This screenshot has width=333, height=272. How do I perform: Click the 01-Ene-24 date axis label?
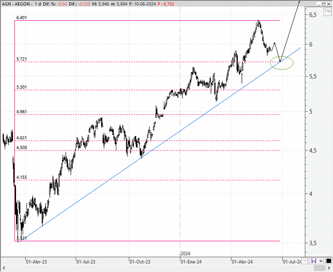point(191,262)
